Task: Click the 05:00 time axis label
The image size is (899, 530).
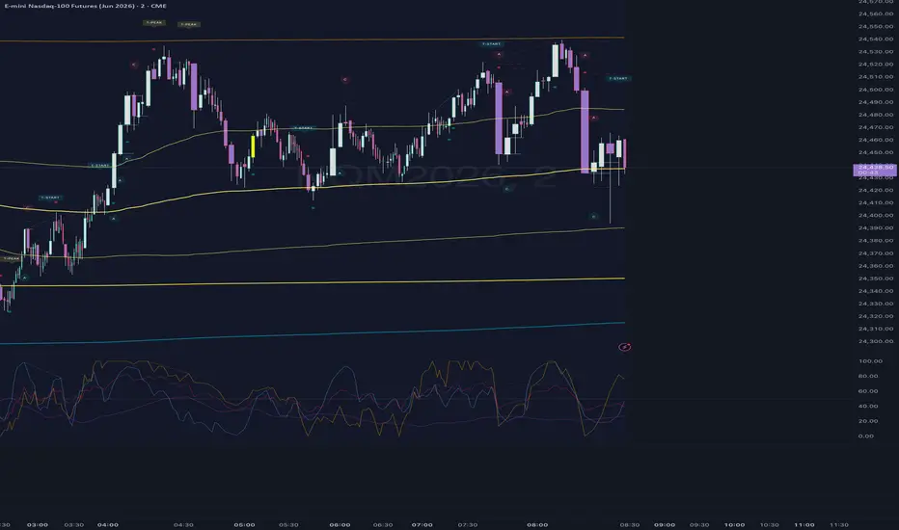Action: pyautogui.click(x=244, y=524)
